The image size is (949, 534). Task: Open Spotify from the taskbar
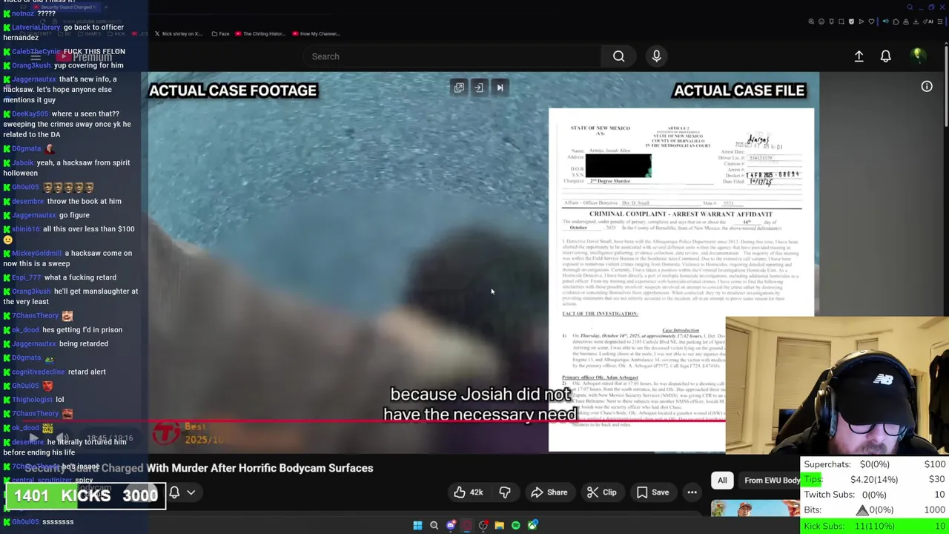tap(515, 525)
